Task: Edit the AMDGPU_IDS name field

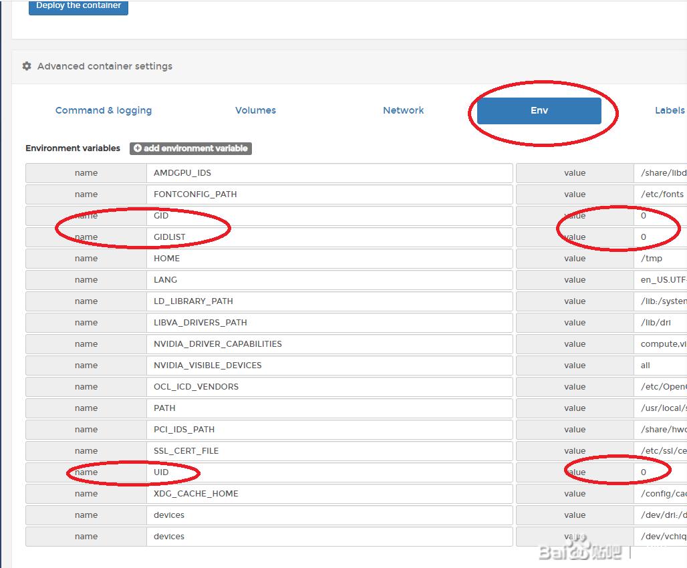Action: coord(329,173)
